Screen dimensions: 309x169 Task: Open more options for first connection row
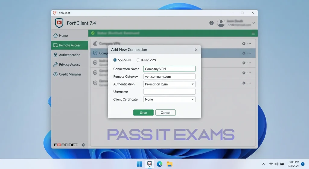coord(249,44)
